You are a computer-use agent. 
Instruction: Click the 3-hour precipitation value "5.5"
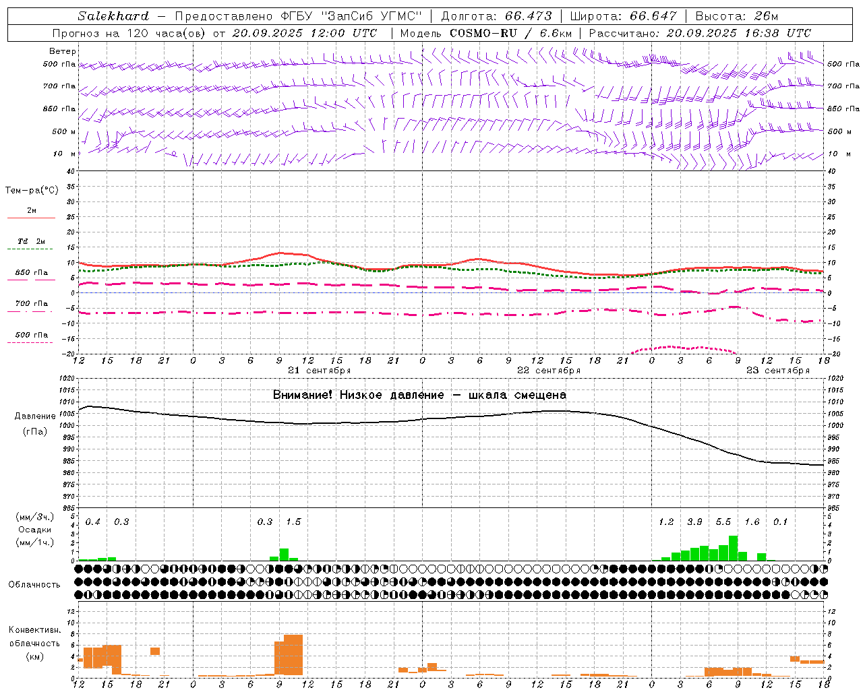coord(723,522)
